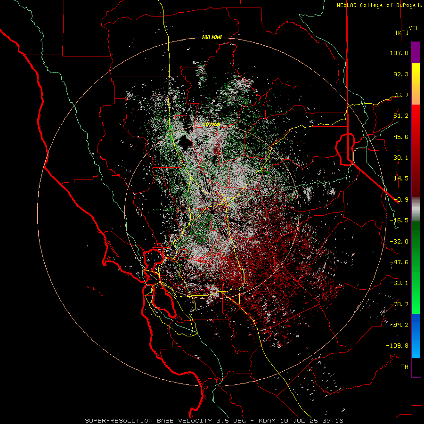The image size is (424, 424).
Task: Select the 61.2 legend value
Action: 401,116
